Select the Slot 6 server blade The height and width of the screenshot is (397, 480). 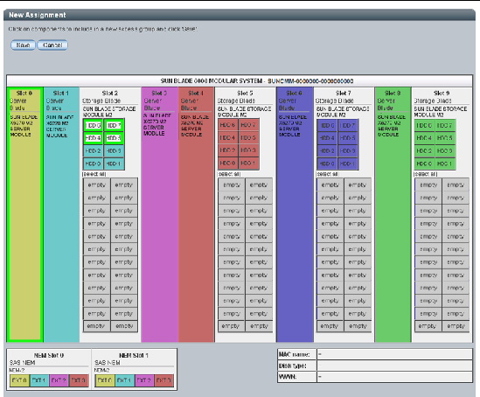295,214
